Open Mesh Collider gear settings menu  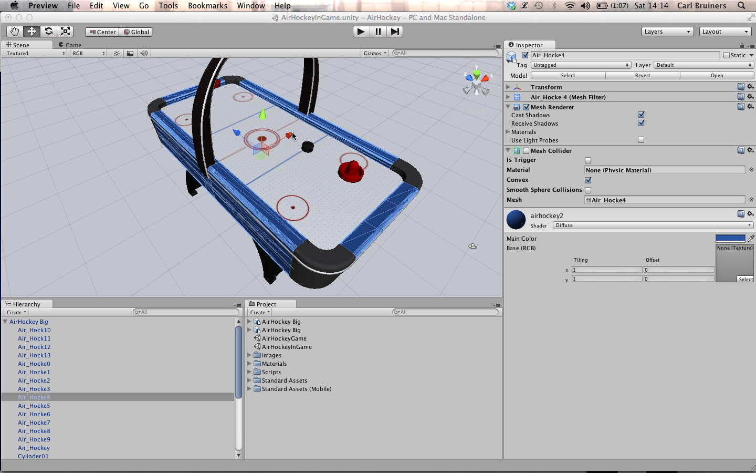coord(750,150)
